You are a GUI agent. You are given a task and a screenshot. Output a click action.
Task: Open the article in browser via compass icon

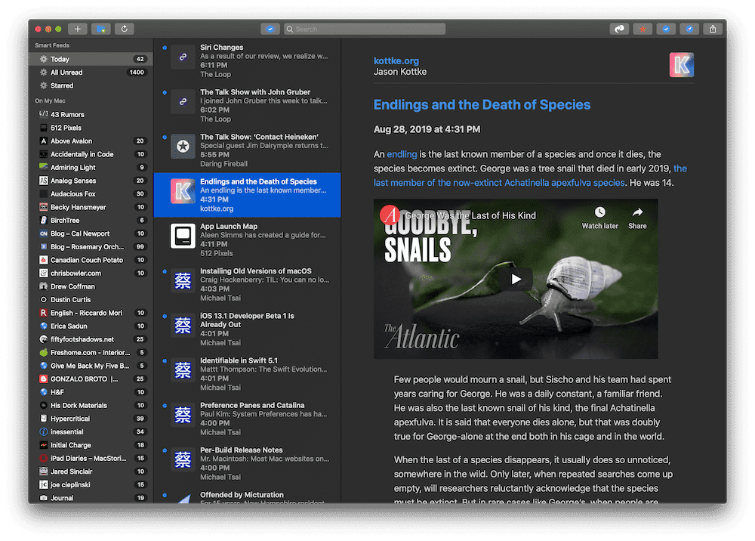pos(689,29)
